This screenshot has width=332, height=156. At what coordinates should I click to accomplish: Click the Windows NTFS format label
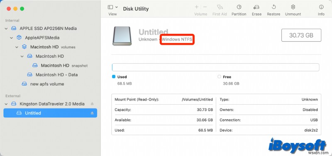(x=177, y=39)
